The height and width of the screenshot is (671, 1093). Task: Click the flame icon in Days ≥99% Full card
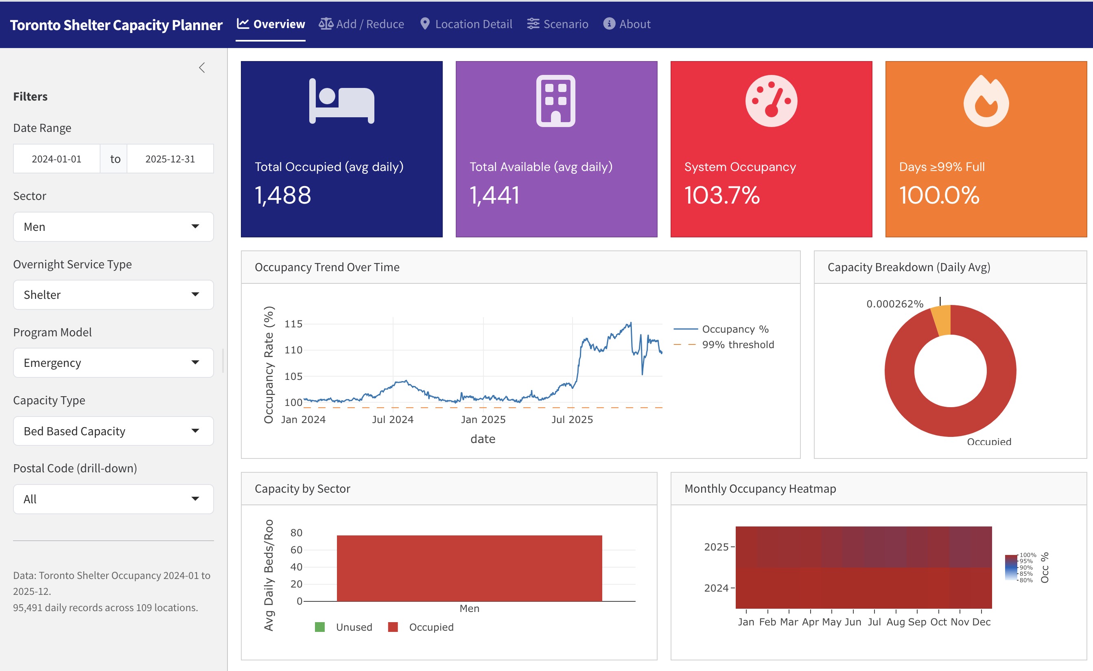pyautogui.click(x=986, y=101)
